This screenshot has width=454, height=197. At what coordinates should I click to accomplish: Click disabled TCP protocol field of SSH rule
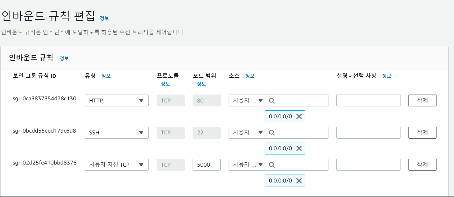coord(171,133)
